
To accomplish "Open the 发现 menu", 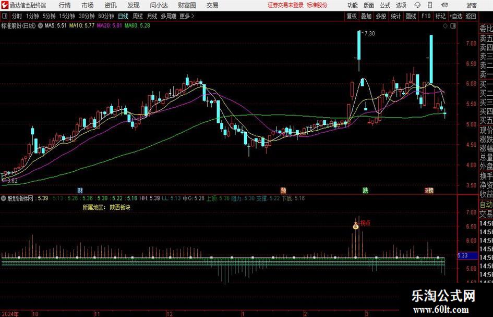I will (x=134, y=5).
